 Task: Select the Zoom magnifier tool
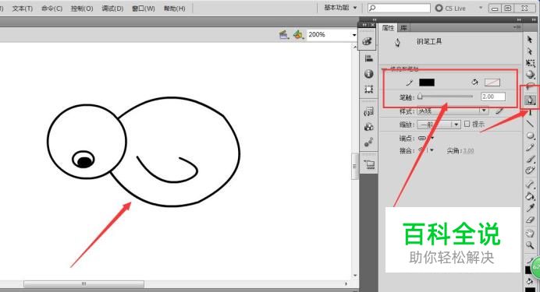click(530, 245)
